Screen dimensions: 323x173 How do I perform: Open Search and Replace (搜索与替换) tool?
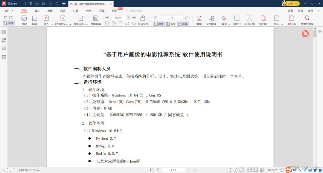point(307,20)
